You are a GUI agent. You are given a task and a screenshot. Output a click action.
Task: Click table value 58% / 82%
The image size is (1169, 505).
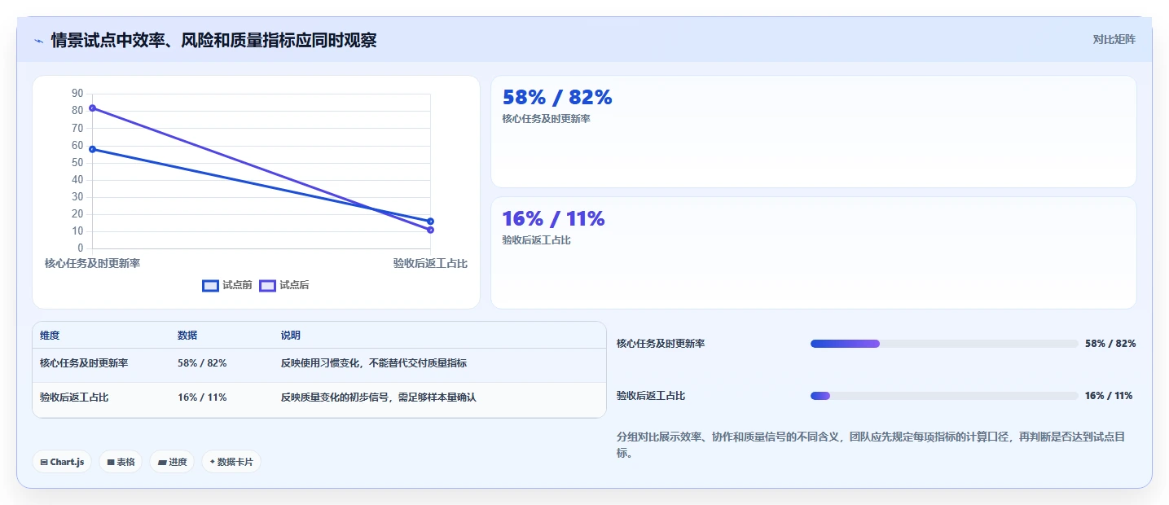(202, 363)
